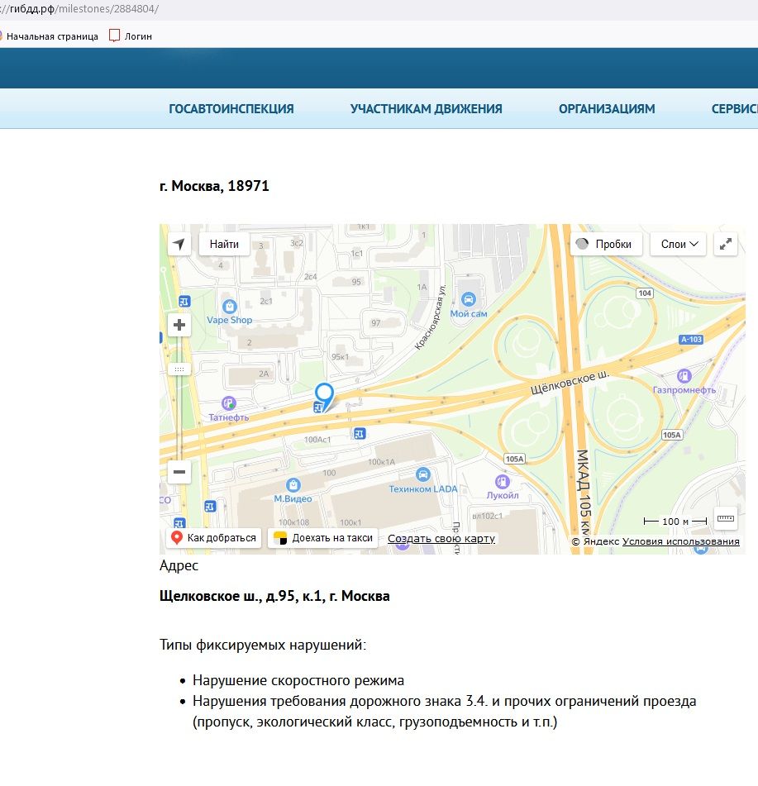Viewport: 758px width, 786px height.
Task: Toggle the Пробки traffic layer
Action: 605,244
